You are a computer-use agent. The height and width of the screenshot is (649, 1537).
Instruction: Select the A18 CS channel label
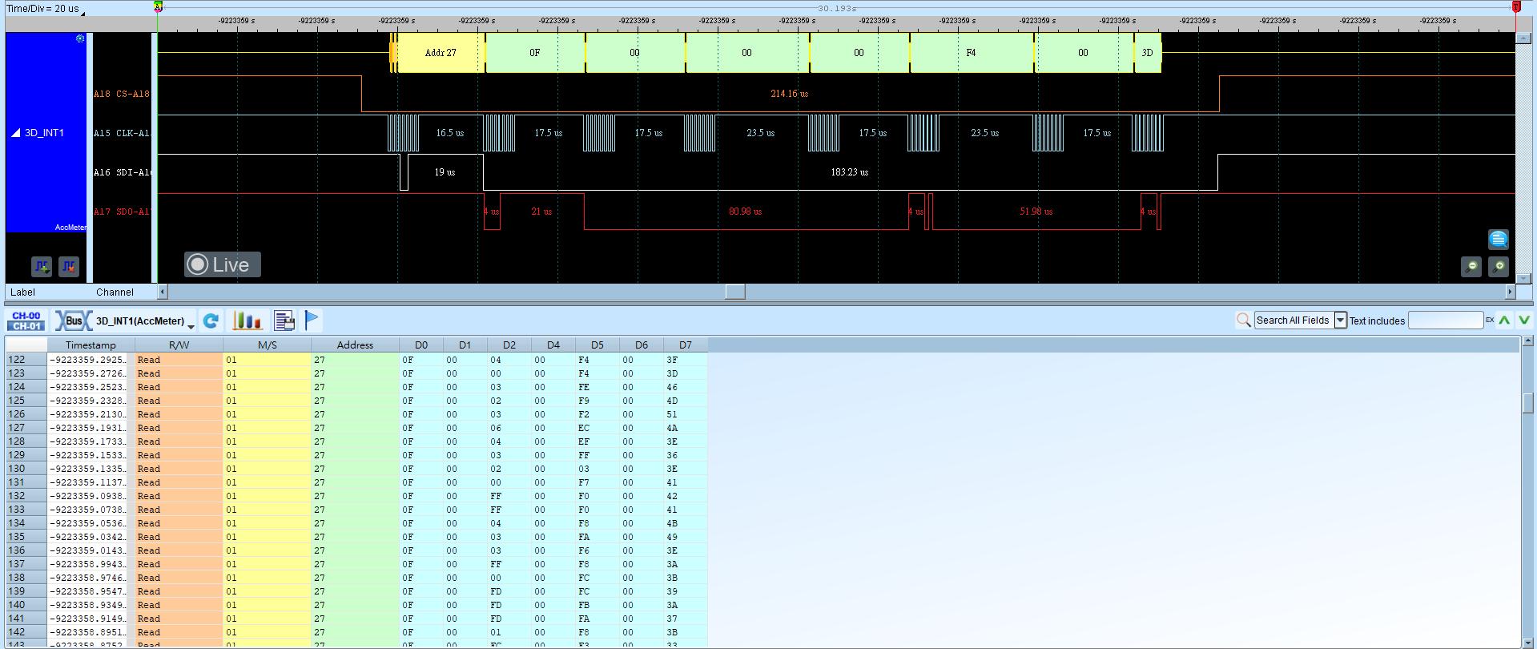[x=122, y=94]
